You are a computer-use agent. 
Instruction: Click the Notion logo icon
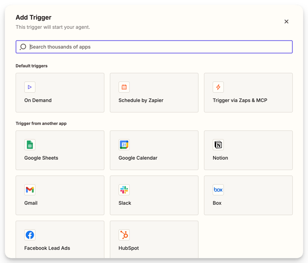point(218,145)
